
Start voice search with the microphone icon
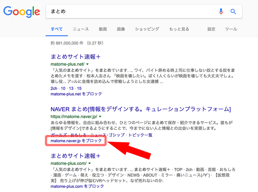coord(221,12)
